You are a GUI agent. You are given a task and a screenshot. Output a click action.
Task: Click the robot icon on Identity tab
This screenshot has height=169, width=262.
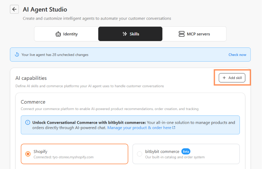(x=58, y=34)
